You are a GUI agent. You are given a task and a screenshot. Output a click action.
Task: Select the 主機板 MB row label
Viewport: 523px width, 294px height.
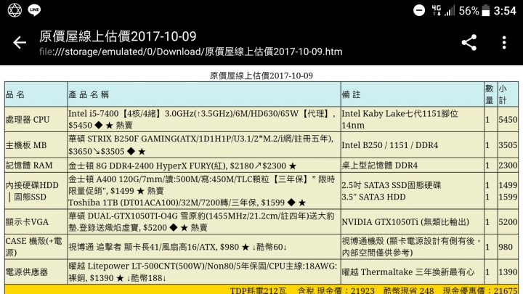(x=26, y=145)
